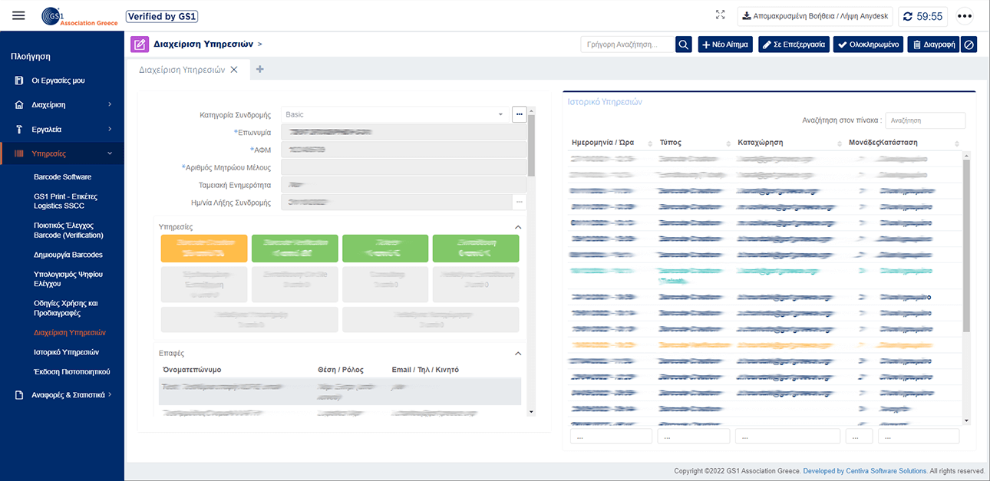Set status to Ολοκληρωμένο
The image size is (990, 481).
(868, 44)
